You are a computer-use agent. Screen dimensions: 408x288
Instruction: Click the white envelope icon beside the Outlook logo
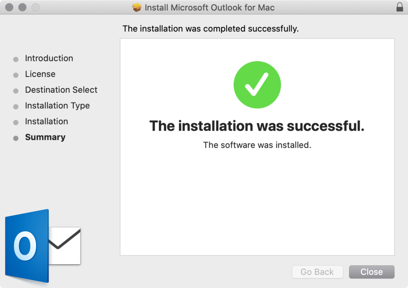tap(64, 245)
